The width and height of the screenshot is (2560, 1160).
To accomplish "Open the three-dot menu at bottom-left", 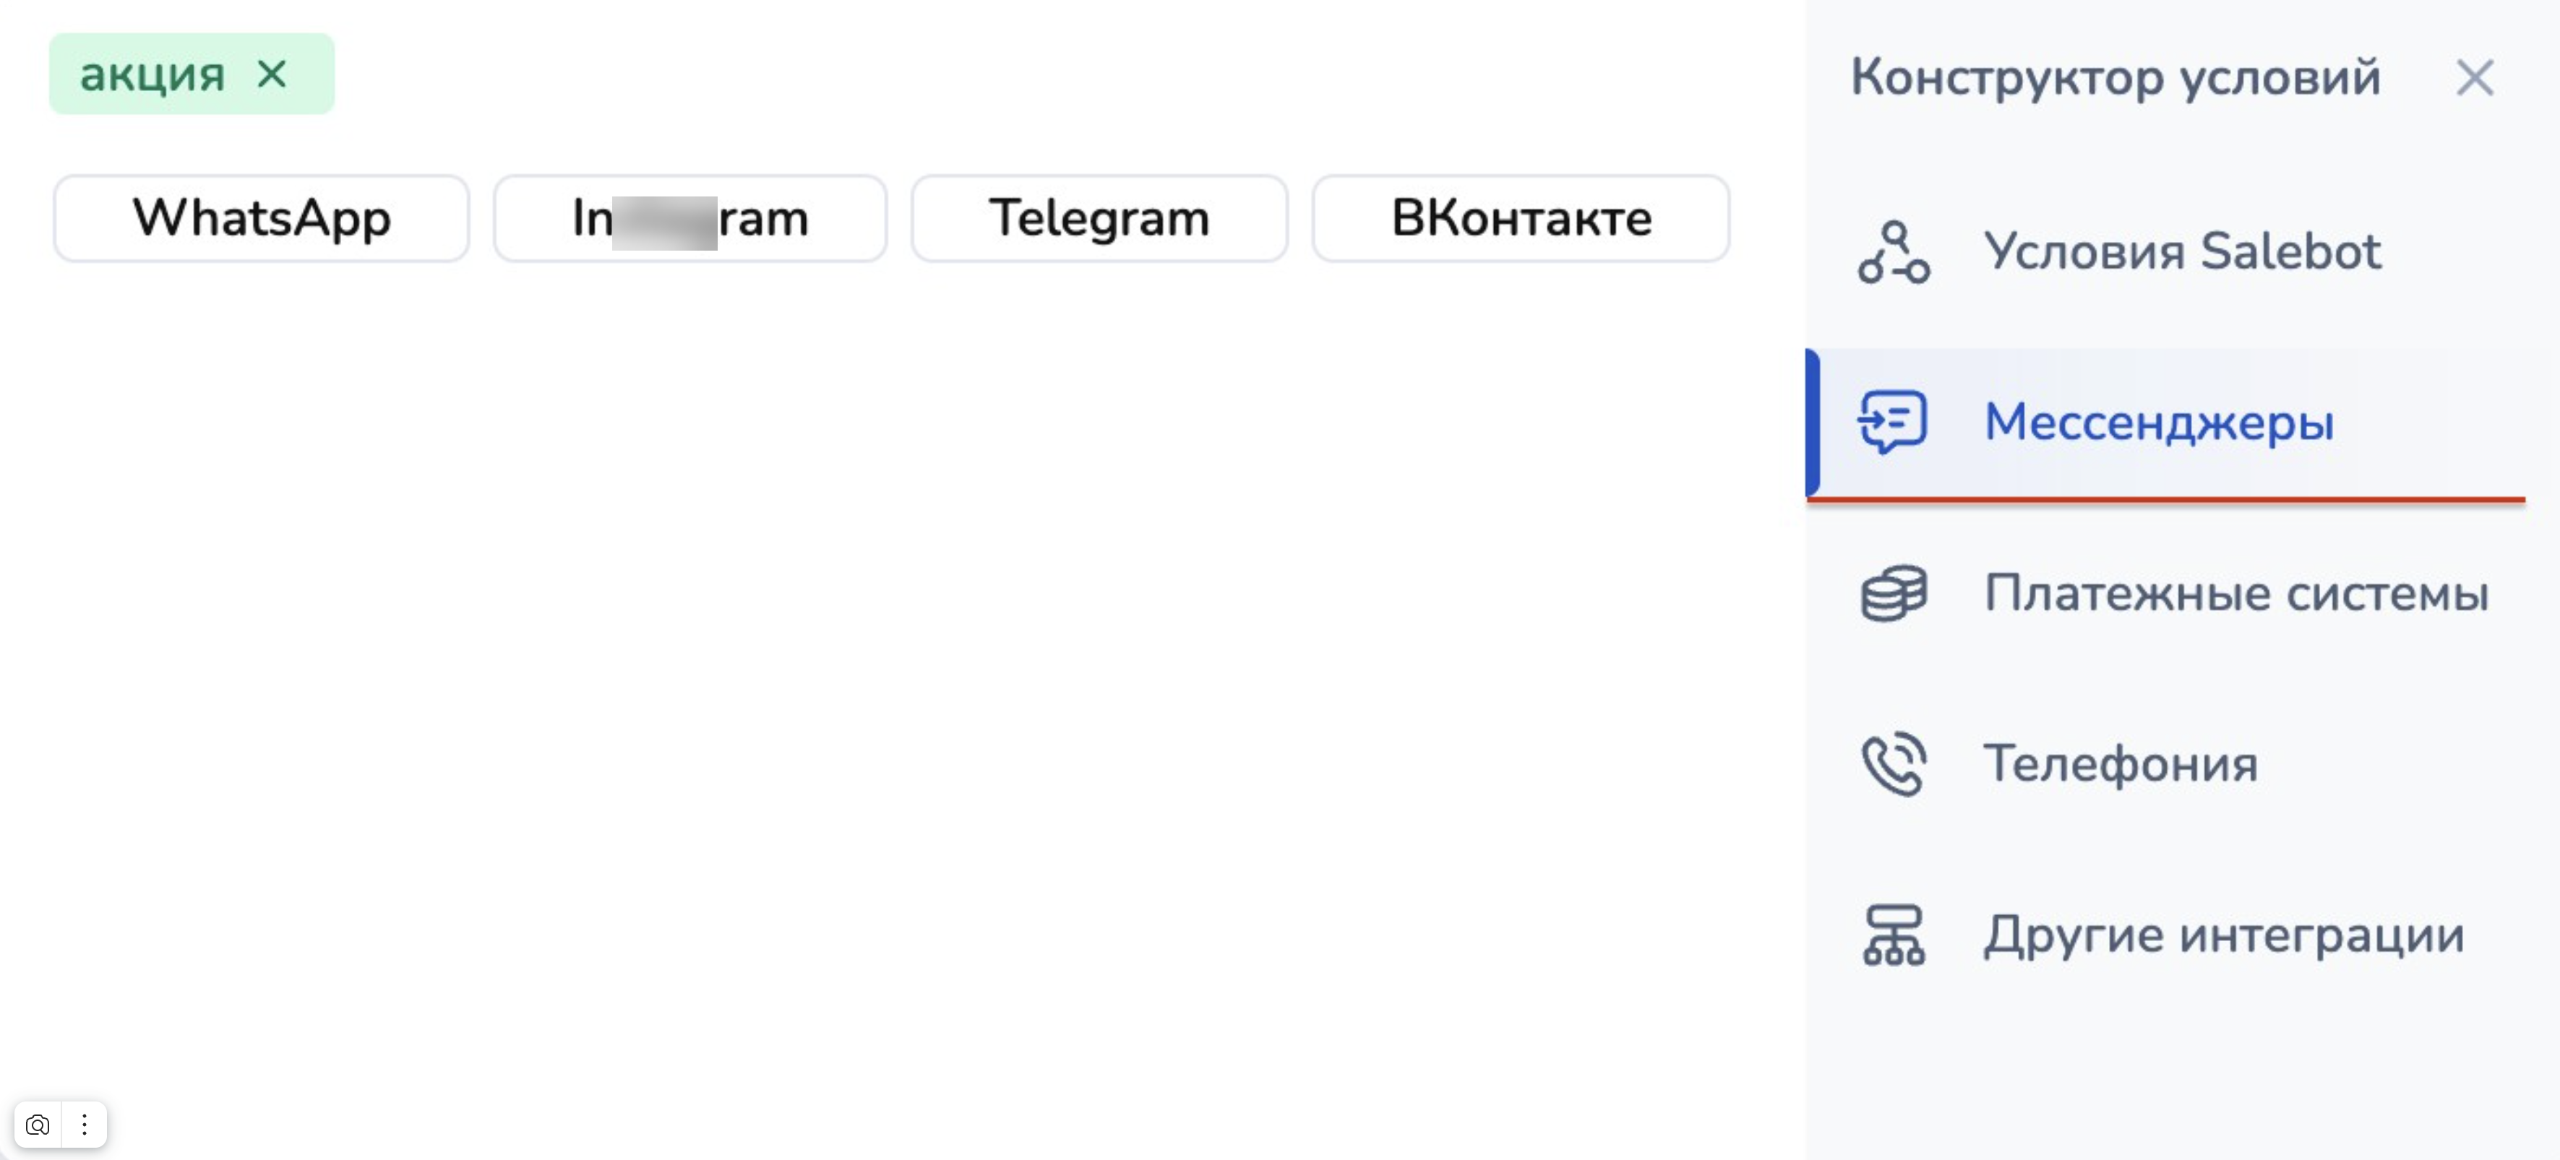I will pos(85,1124).
